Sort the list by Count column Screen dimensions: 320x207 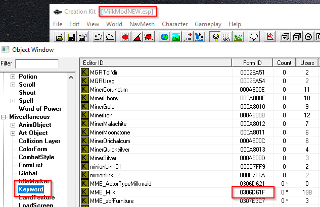coord(284,63)
